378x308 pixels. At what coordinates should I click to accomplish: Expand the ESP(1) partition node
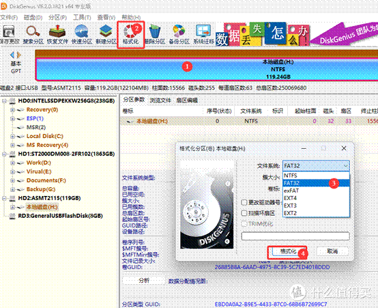pos(12,119)
